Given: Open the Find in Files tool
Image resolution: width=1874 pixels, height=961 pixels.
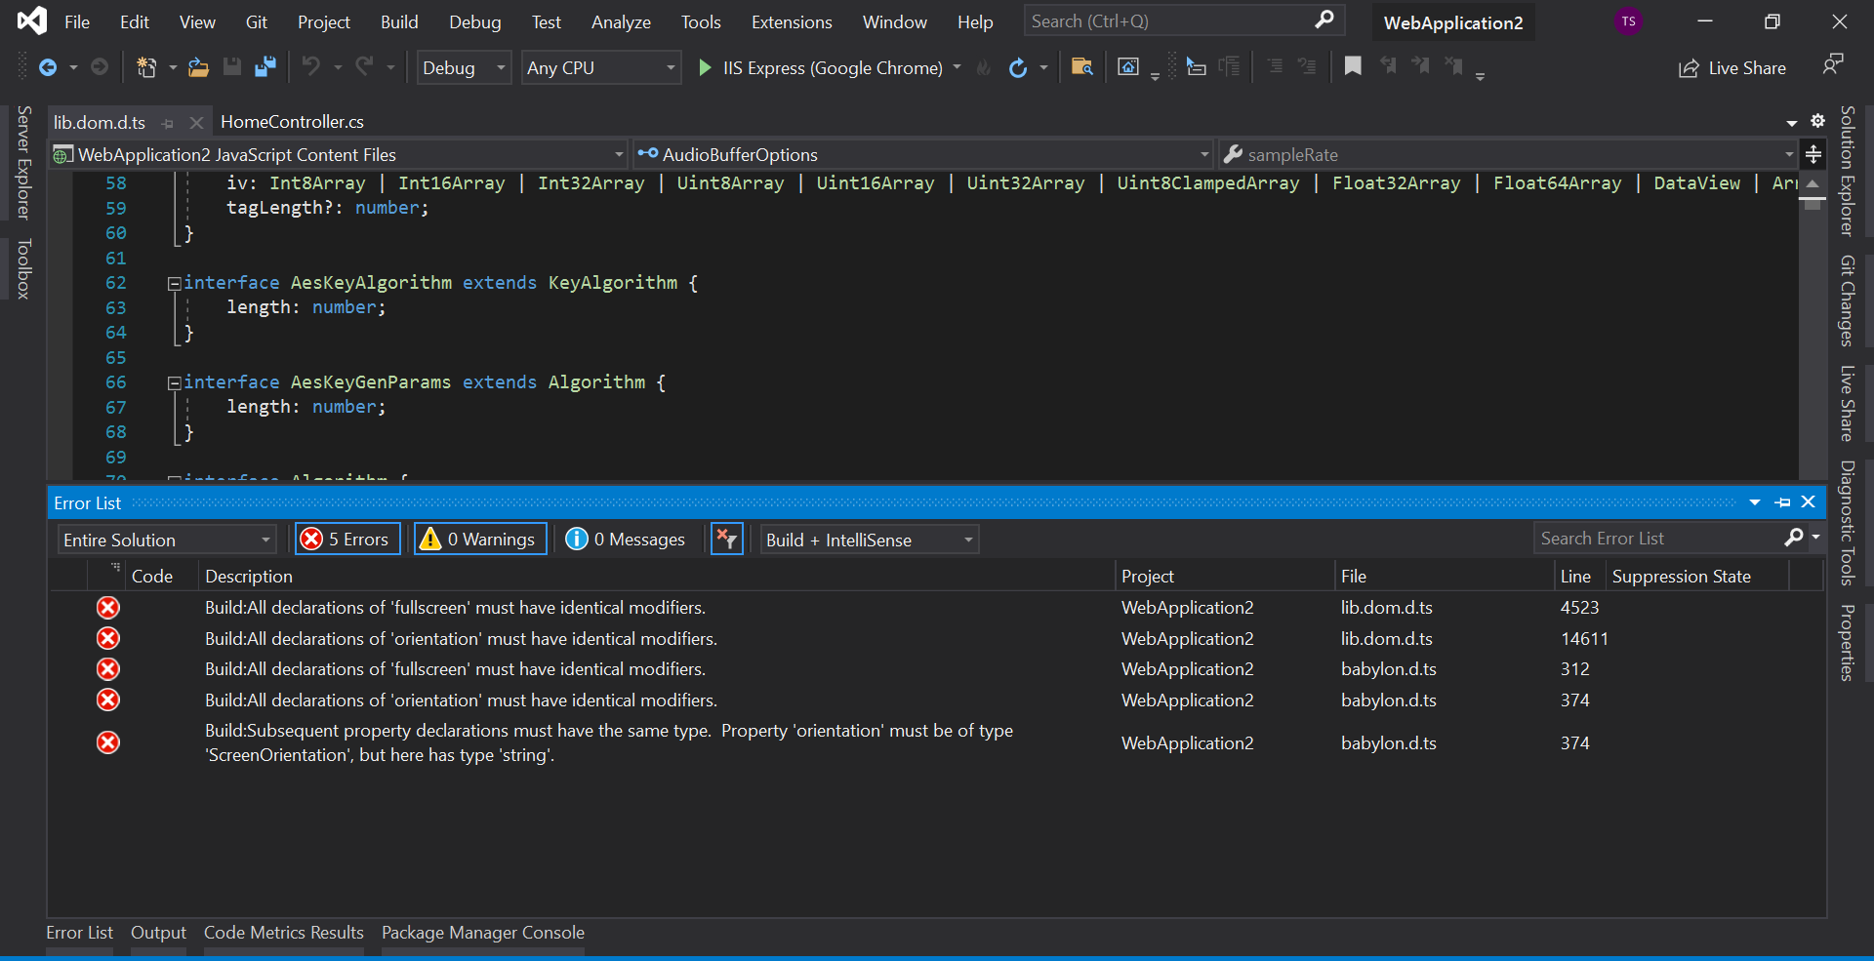Looking at the screenshot, I should pos(1081,67).
